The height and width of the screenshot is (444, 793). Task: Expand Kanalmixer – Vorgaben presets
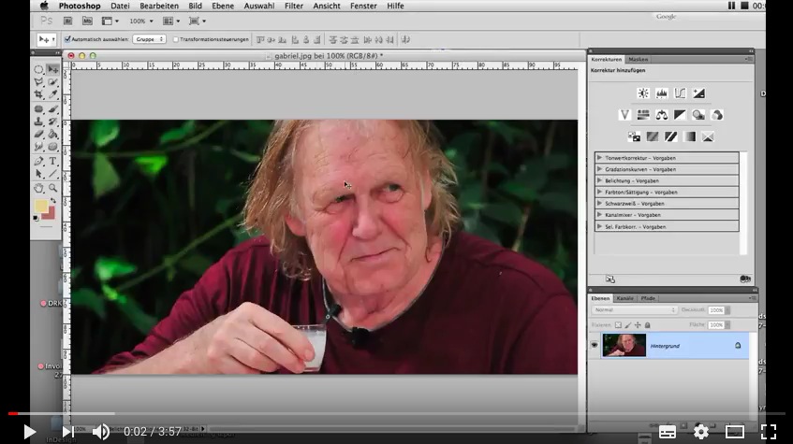(600, 215)
